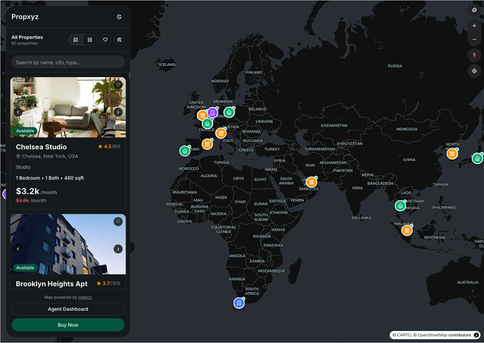
Task: Show favorite properties heart filter
Action: 105,40
